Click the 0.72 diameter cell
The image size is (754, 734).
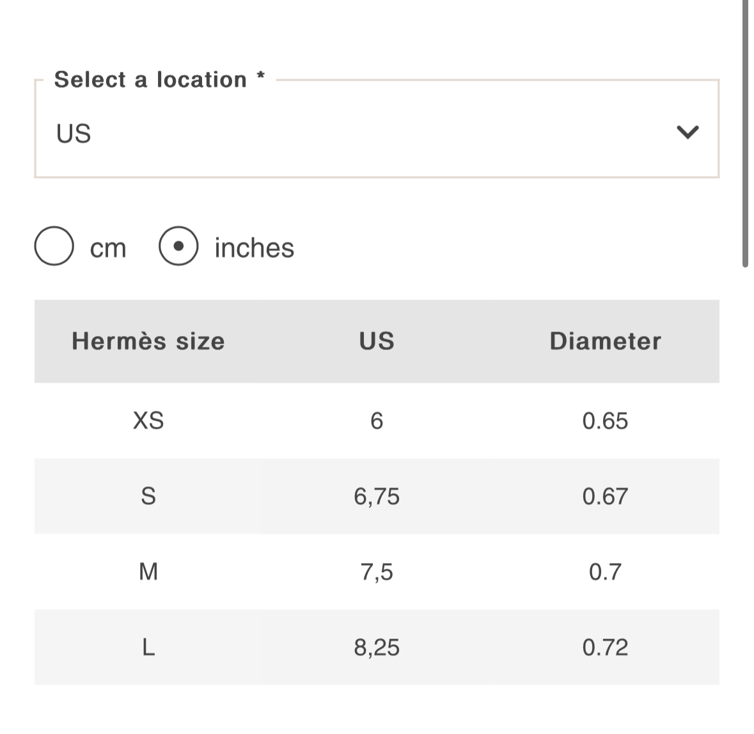(605, 648)
